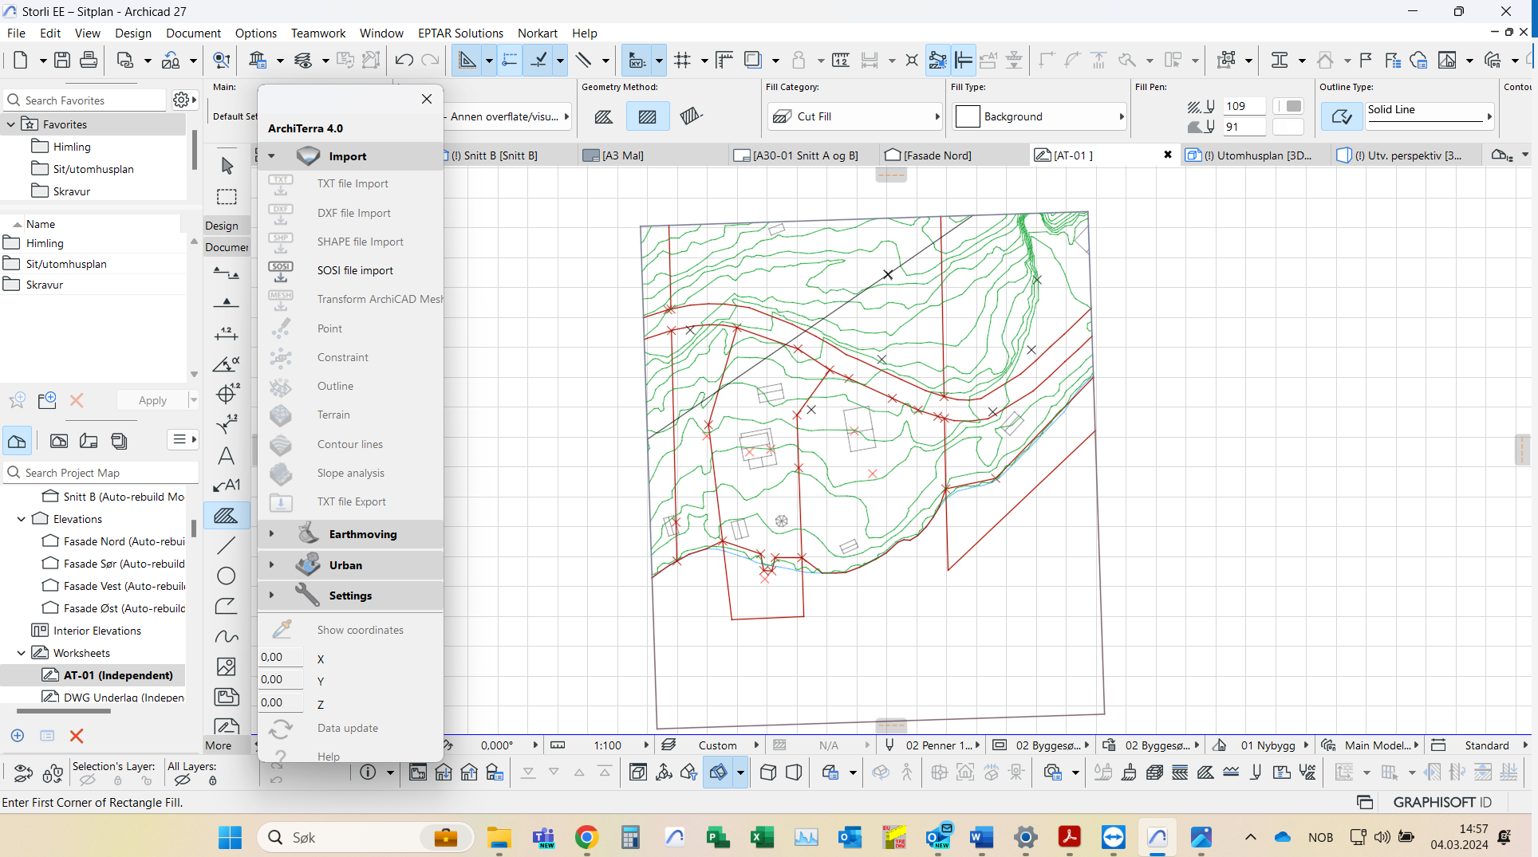The image size is (1538, 857).
Task: Open Google Chrome from the taskbar
Action: (x=586, y=837)
